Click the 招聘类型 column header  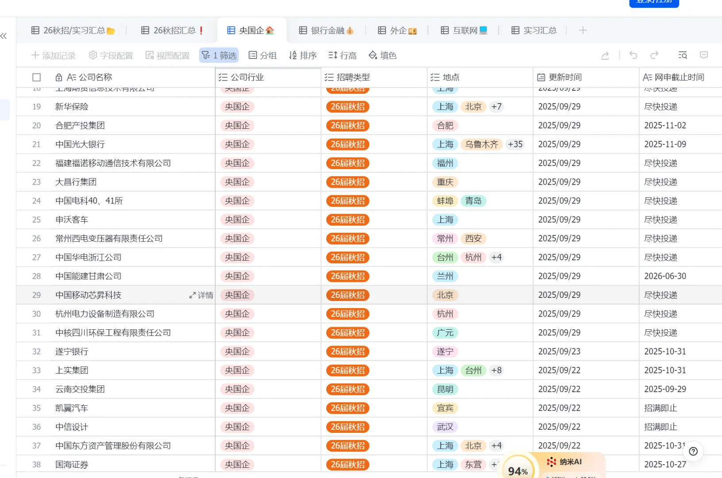point(375,77)
